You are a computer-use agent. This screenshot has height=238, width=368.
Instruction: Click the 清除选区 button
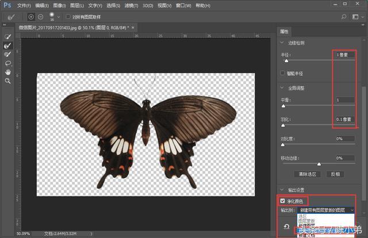pyautogui.click(x=308, y=174)
